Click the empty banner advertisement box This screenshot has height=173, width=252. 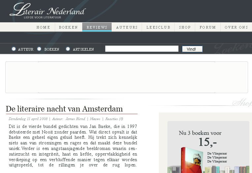(126, 77)
